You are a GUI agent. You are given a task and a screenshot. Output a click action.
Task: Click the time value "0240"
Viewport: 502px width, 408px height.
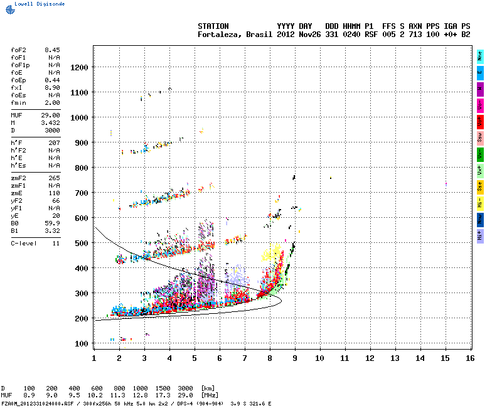[x=351, y=35]
